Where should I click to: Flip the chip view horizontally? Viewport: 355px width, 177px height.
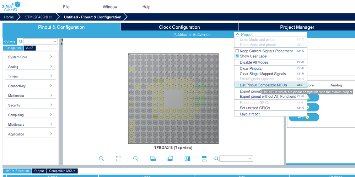[x=187, y=159]
